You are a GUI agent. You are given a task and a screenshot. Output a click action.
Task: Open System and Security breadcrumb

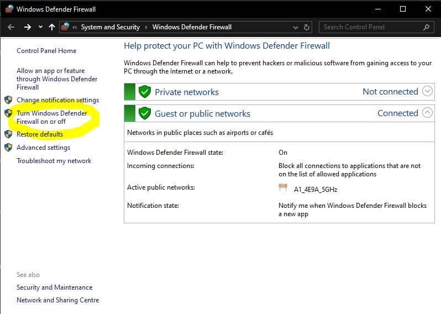pos(111,27)
